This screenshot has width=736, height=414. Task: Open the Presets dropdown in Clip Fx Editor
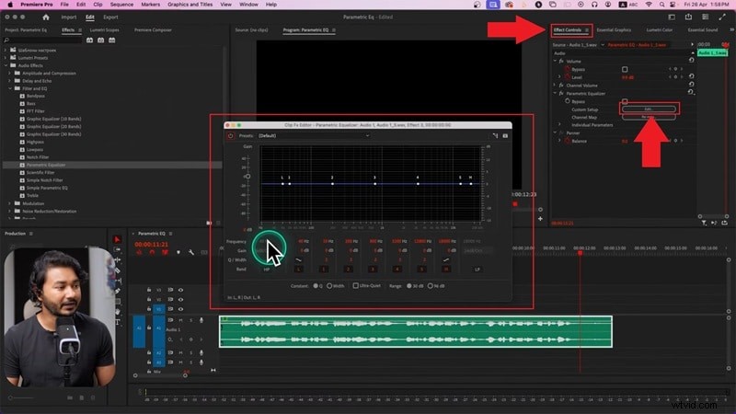click(314, 135)
